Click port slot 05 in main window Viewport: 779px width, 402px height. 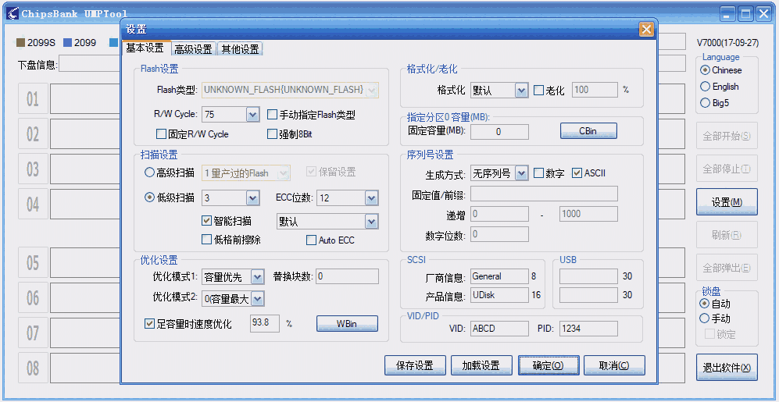pos(33,262)
